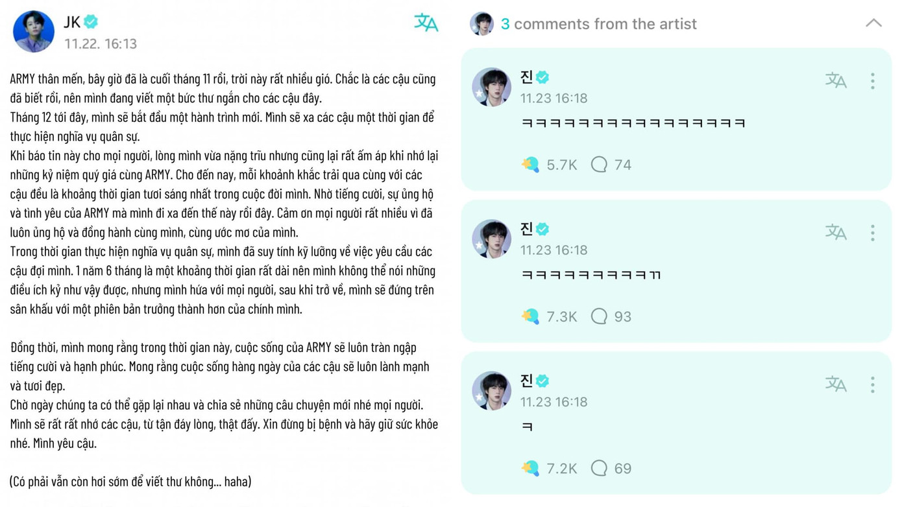Like Jin's comment with 5.7K cheers
The width and height of the screenshot is (902, 507).
(530, 165)
